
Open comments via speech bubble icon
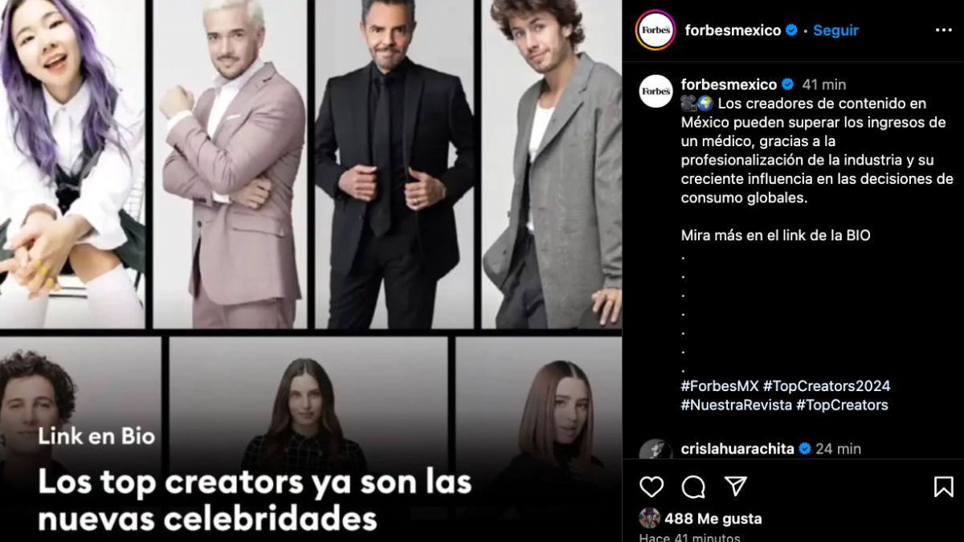[693, 487]
